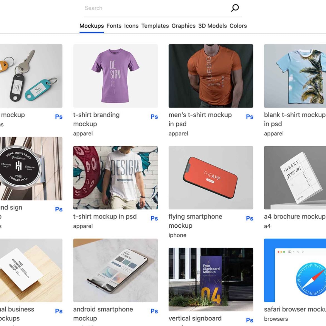
Task: Switch to the Fonts tab
Action: click(x=114, y=26)
